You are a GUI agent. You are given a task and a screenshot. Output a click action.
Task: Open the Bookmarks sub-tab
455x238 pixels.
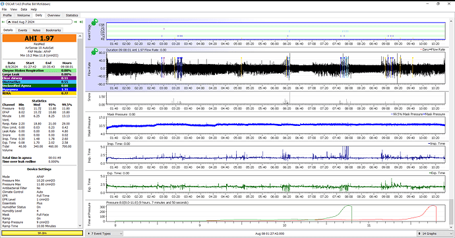[53, 30]
